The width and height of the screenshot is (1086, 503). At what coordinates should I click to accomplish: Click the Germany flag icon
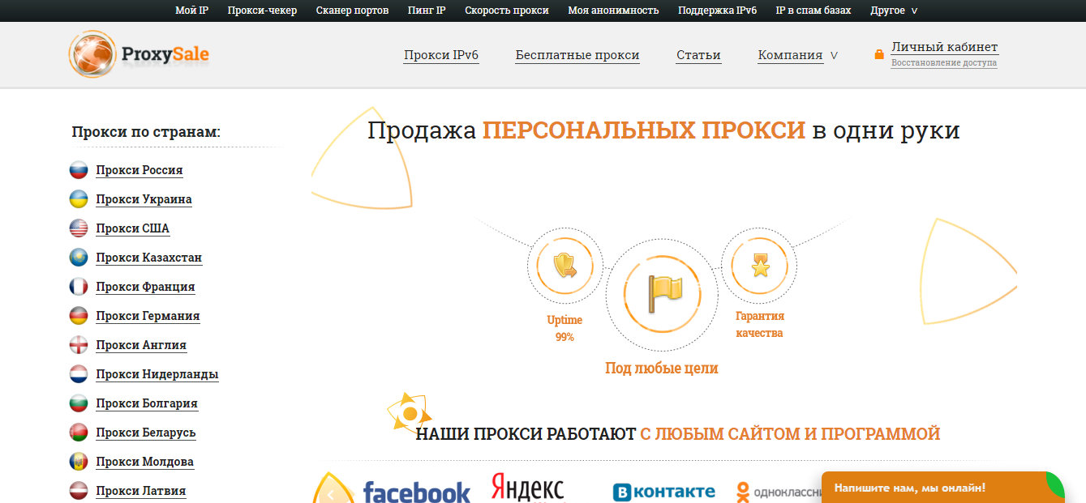tap(79, 316)
